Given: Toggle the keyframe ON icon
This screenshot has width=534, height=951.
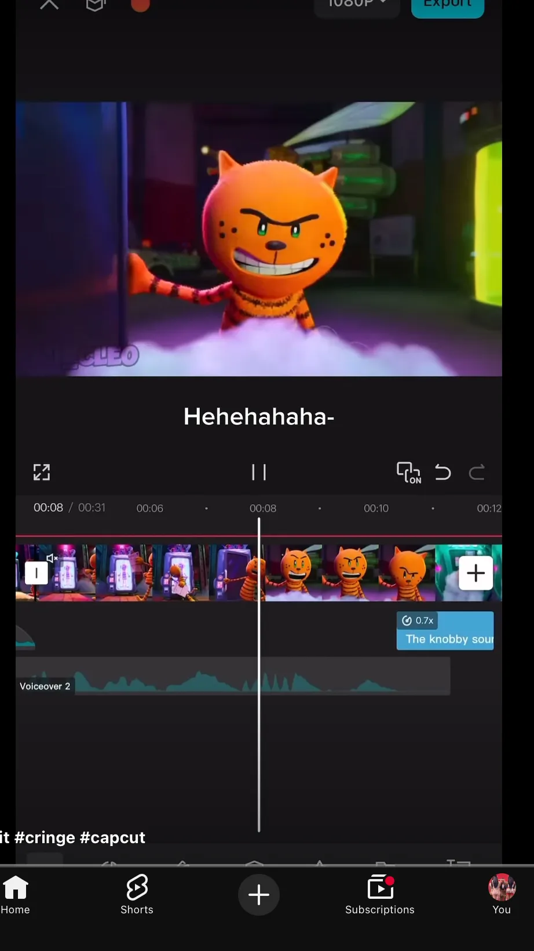Looking at the screenshot, I should (x=409, y=472).
